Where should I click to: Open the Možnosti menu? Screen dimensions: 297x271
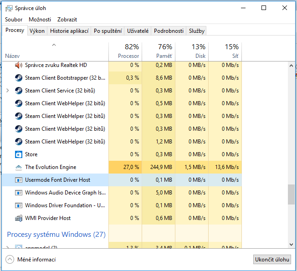click(x=40, y=20)
